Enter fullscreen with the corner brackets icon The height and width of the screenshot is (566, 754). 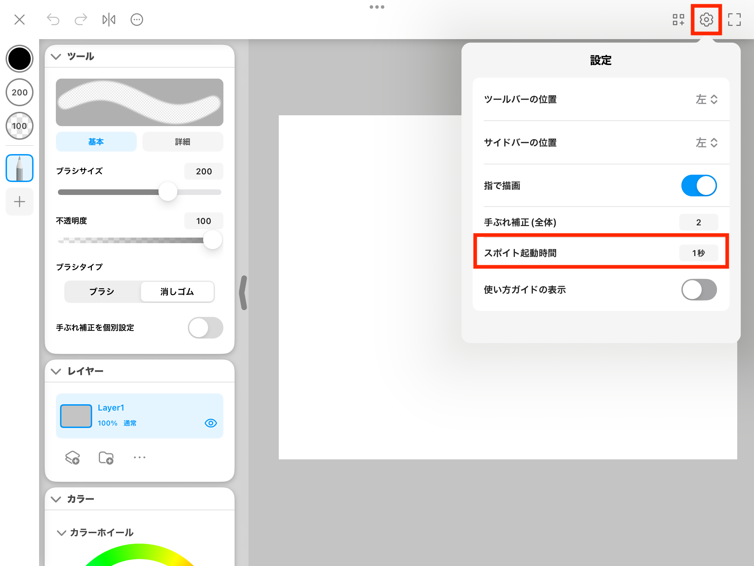tap(734, 20)
